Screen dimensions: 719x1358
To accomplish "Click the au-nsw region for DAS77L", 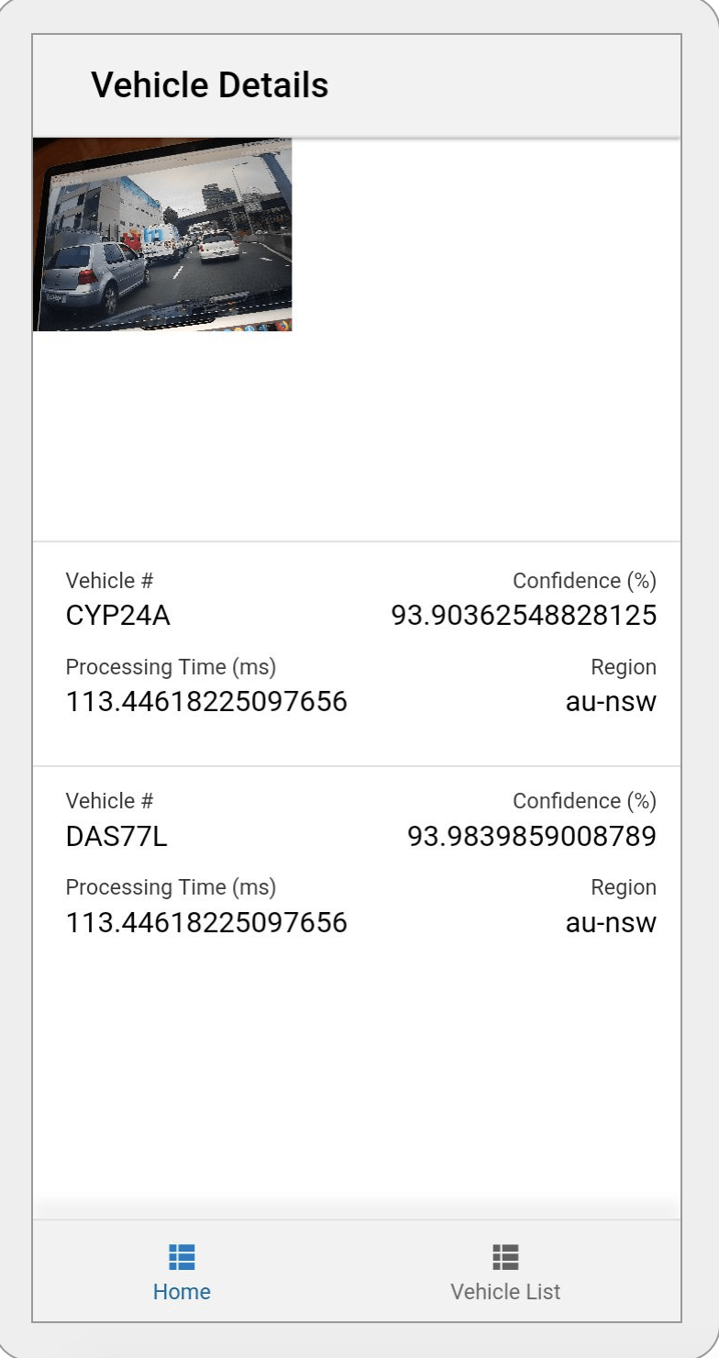I will (x=611, y=922).
